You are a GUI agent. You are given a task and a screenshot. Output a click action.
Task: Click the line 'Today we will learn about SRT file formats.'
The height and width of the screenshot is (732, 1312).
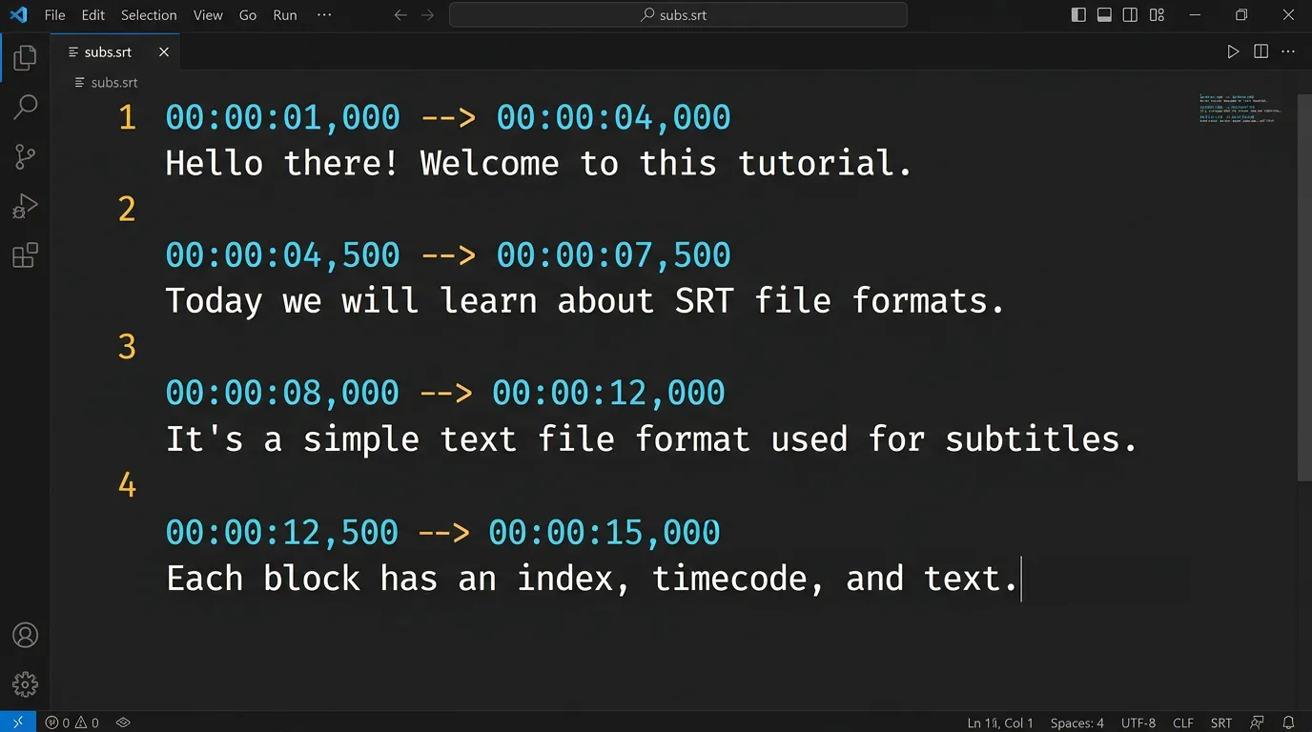585,301
